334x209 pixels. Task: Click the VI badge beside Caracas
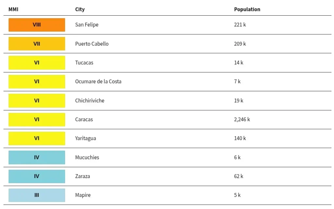[x=37, y=120]
